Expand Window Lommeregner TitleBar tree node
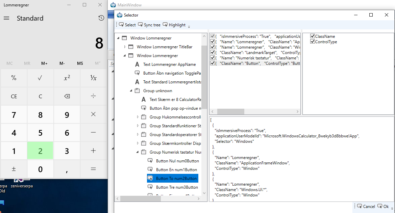 click(x=125, y=47)
